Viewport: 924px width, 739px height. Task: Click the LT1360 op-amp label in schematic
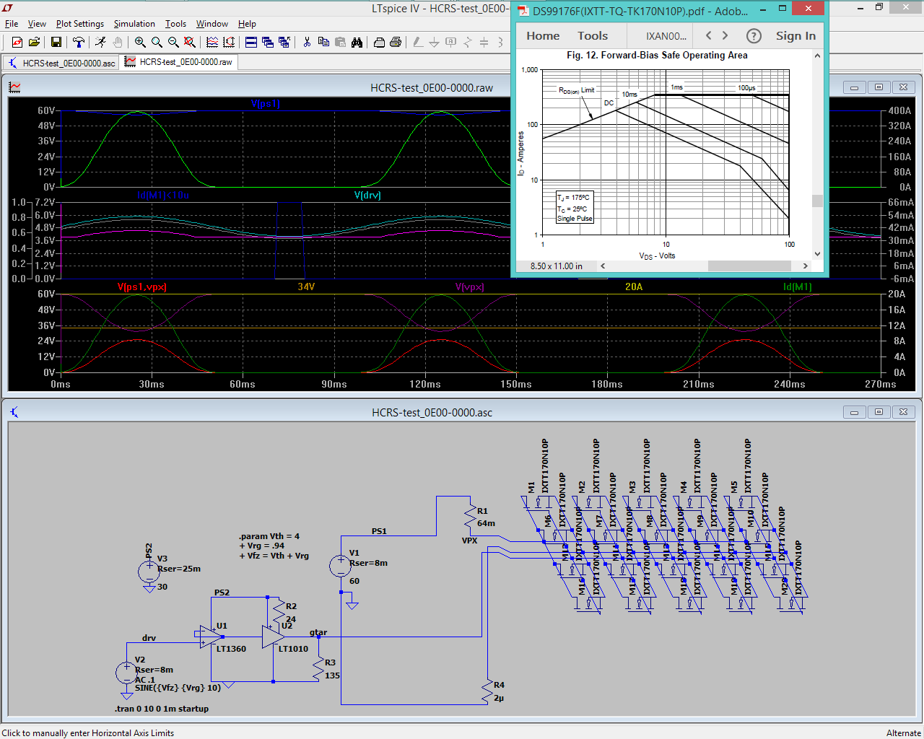tap(231, 649)
